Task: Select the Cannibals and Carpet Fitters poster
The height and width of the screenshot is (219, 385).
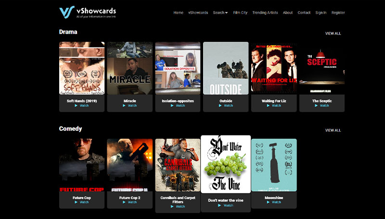Action: [x=178, y=165]
